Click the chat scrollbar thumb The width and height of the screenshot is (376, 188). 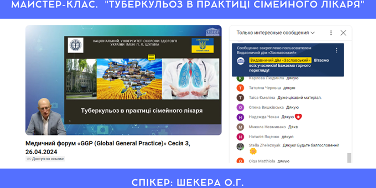click(349, 158)
